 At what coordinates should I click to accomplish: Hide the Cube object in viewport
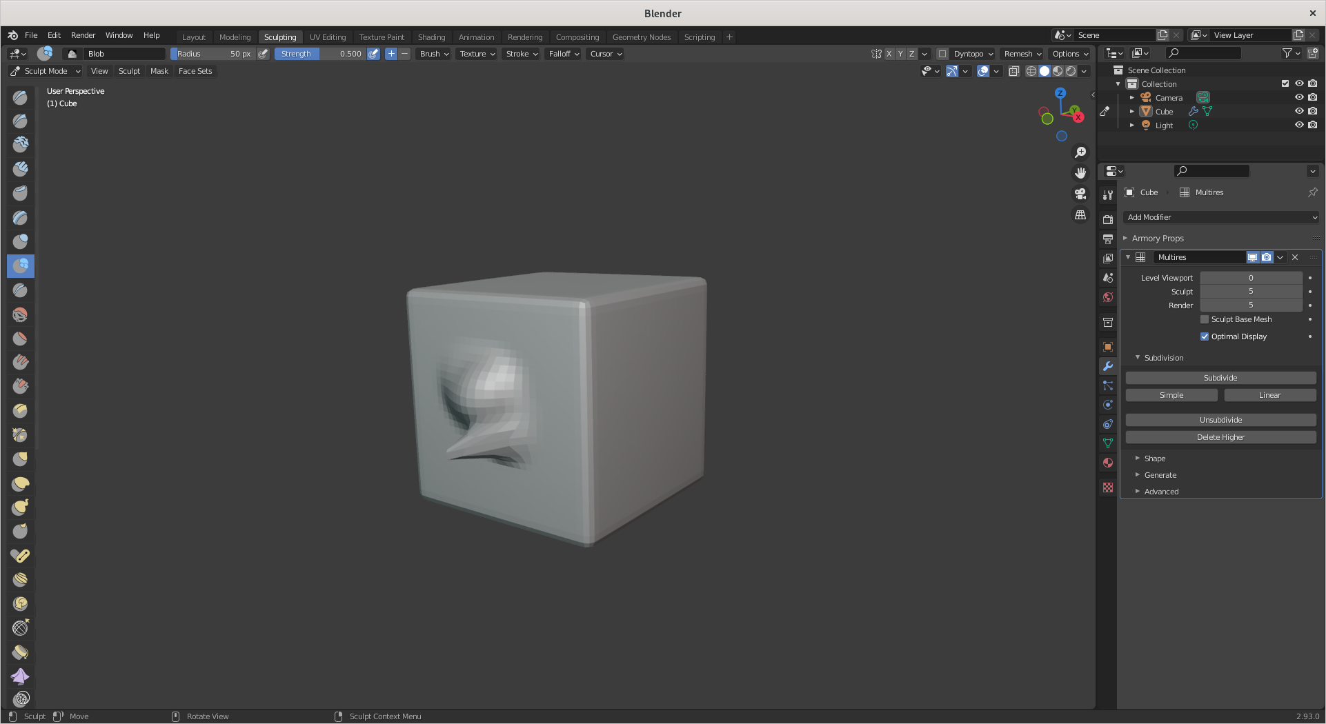1299,111
